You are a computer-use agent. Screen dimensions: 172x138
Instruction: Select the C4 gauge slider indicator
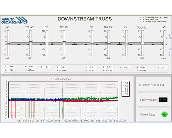pos(127,44)
